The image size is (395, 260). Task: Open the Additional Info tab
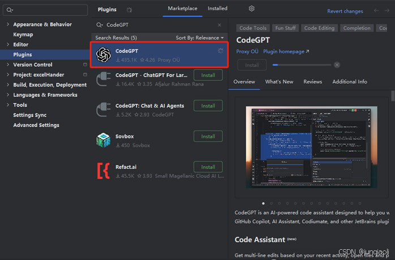point(350,82)
